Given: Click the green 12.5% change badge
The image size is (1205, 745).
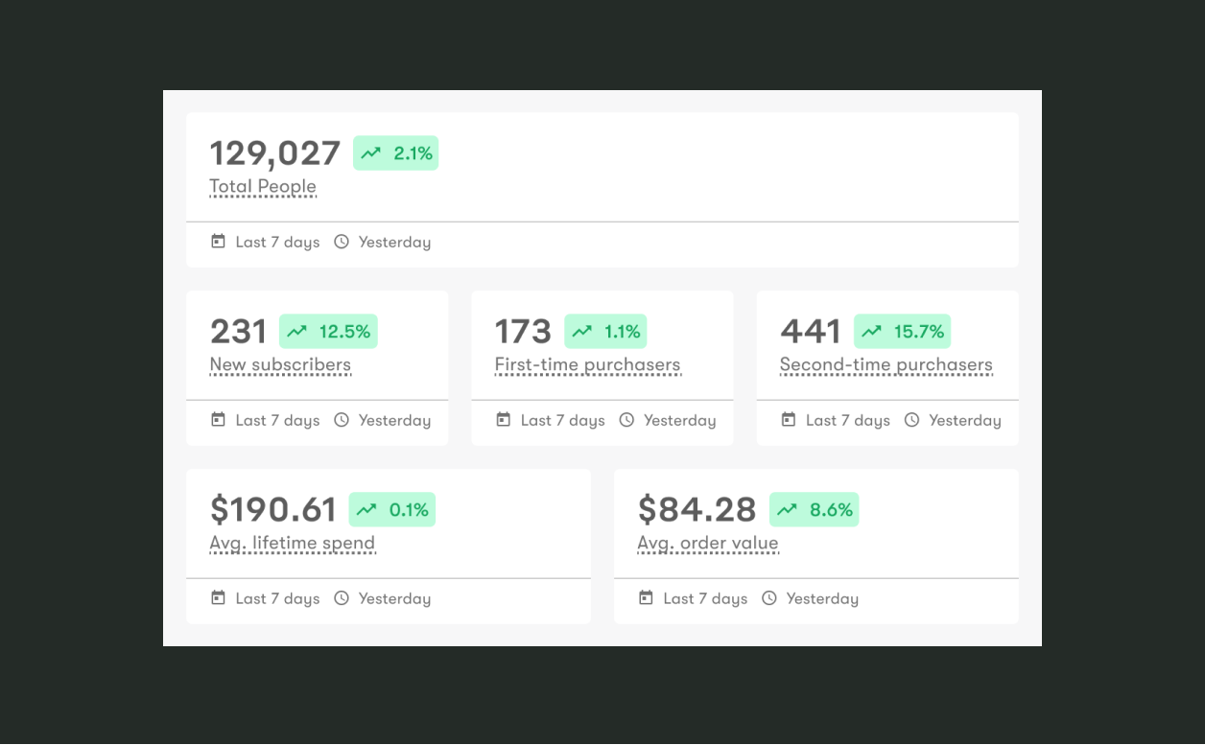Looking at the screenshot, I should pyautogui.click(x=329, y=331).
